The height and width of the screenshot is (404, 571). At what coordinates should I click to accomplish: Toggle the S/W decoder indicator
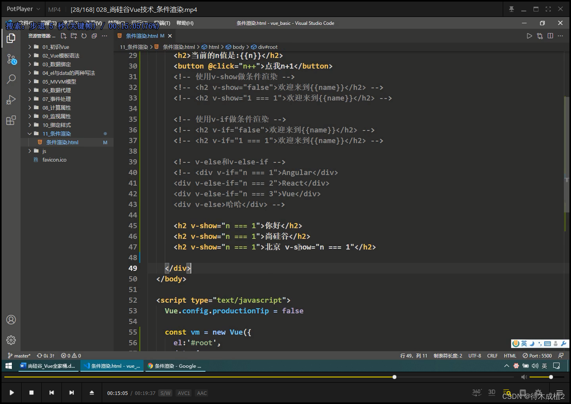click(165, 393)
